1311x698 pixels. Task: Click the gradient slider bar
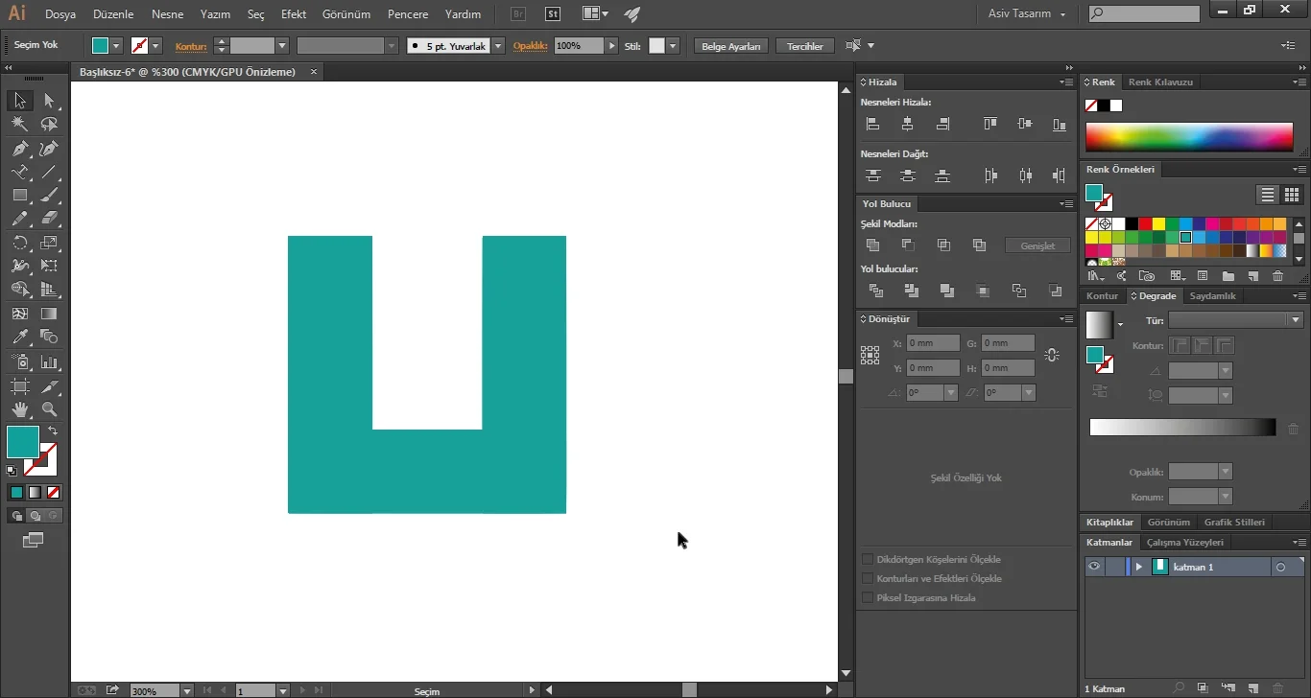point(1182,428)
